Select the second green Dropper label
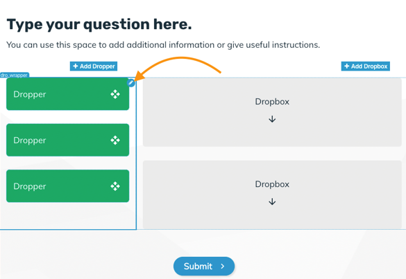Image resolution: width=406 pixels, height=279 pixels. pos(30,141)
